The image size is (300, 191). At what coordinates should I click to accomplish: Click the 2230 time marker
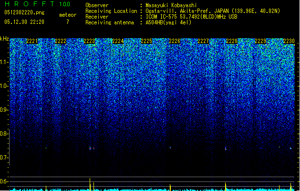(289, 41)
